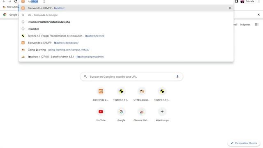263x148 pixels.
Task: Open the first Testlink 1.9 shortcut tile
Action: (121, 95)
